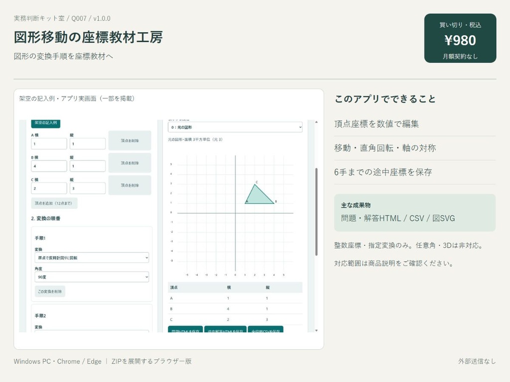Image resolution: width=510 pixels, height=382 pixels.
Task: Click the B 横 coordinate input
Action: (x=49, y=166)
